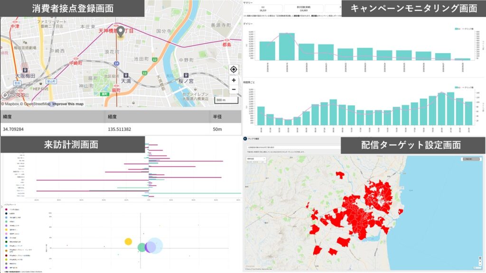This screenshot has width=486, height=273.
Task: Select the radius value 50m
Action: click(217, 129)
